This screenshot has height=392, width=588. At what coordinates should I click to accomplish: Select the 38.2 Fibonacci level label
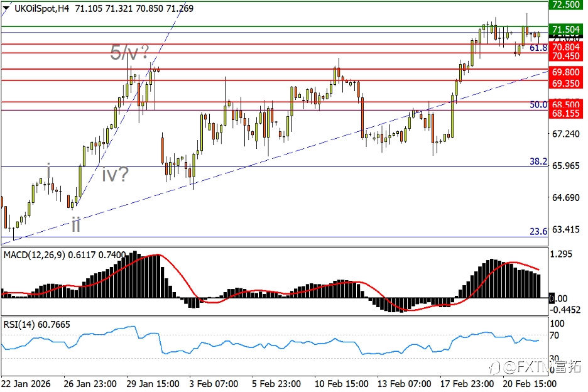538,161
